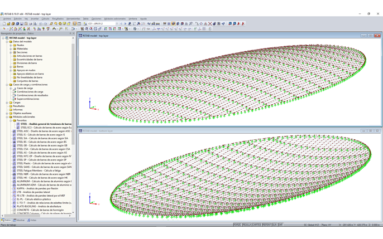This screenshot has height=239, width=383.
Task: Toggle DXF status bar button
Action: point(280,225)
